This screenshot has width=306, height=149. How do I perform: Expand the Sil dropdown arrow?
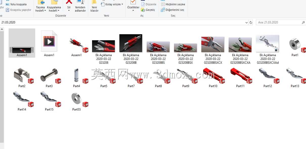coord(69,11)
